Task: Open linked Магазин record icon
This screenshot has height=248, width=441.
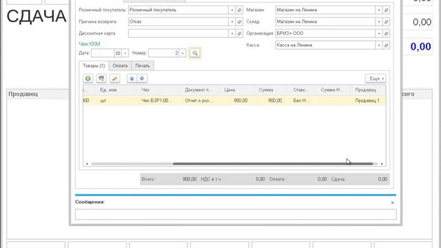Action: (x=386, y=10)
